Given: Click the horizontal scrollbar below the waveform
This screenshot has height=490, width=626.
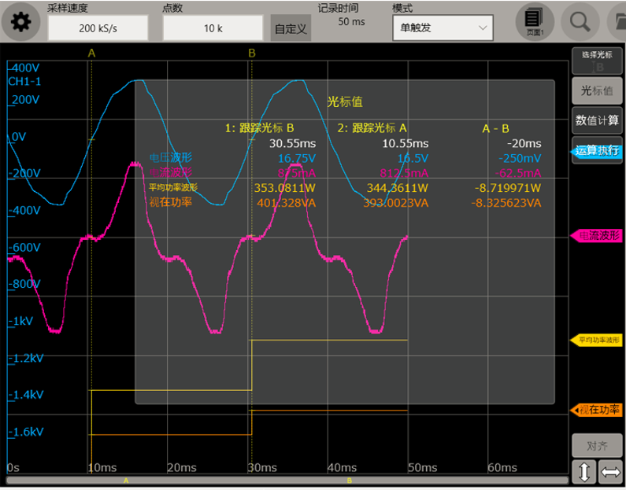Looking at the screenshot, I should pos(287,479).
